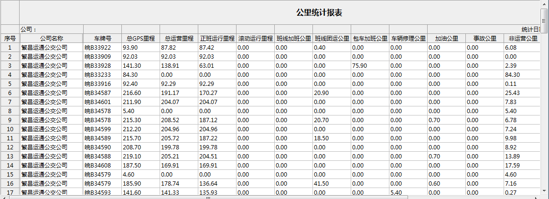Select the 13.89 non-operating kilometers cell

513,156
